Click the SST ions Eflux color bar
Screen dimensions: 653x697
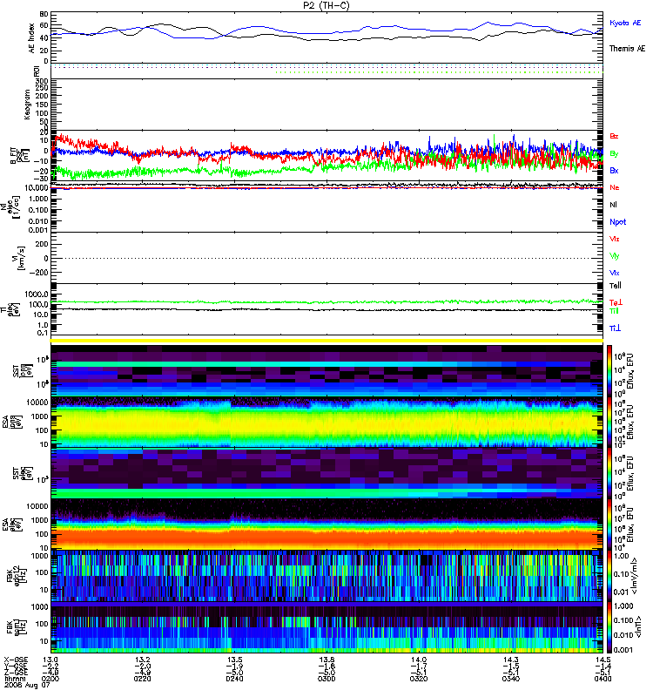(x=609, y=370)
